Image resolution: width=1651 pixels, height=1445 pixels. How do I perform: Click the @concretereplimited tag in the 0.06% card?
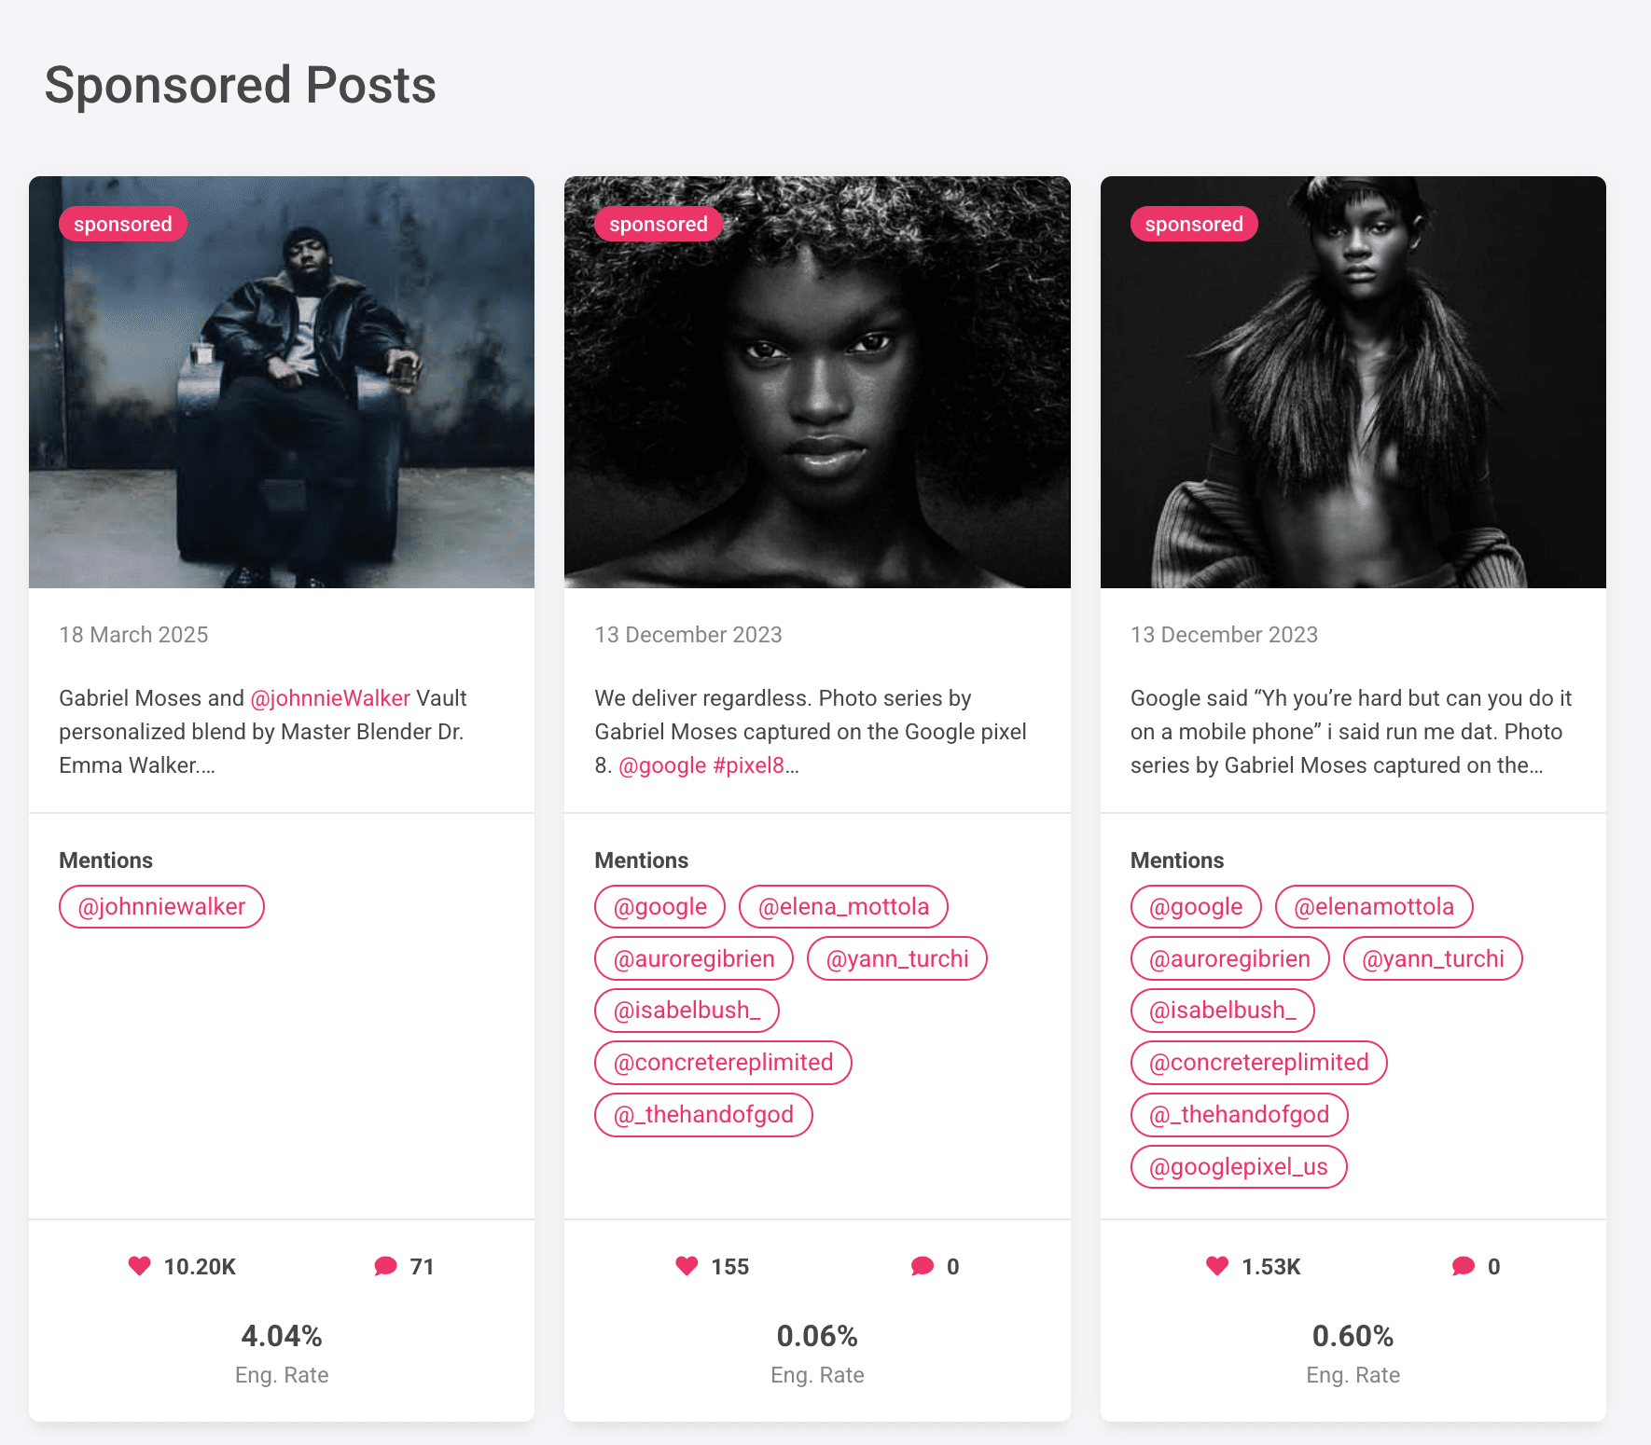coord(723,1063)
